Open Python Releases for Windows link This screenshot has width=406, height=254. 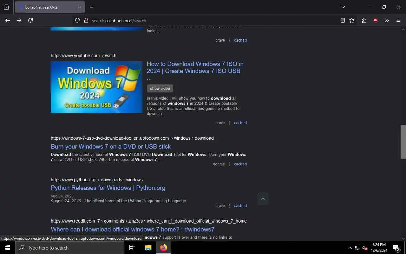click(108, 188)
